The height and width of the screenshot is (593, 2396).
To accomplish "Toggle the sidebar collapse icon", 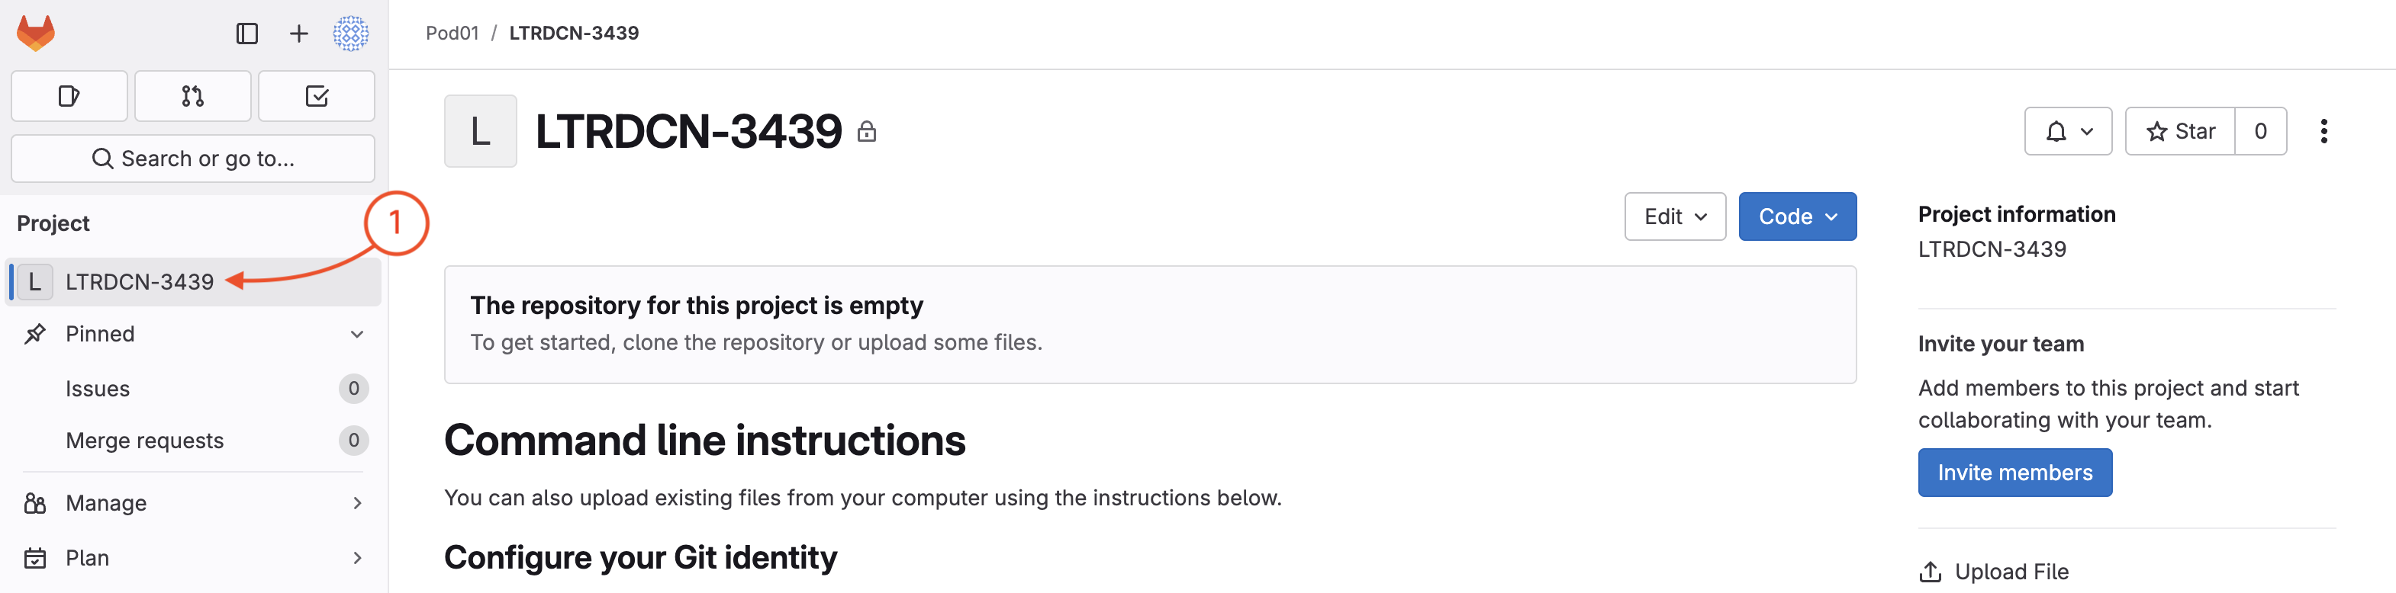I will pyautogui.click(x=246, y=34).
